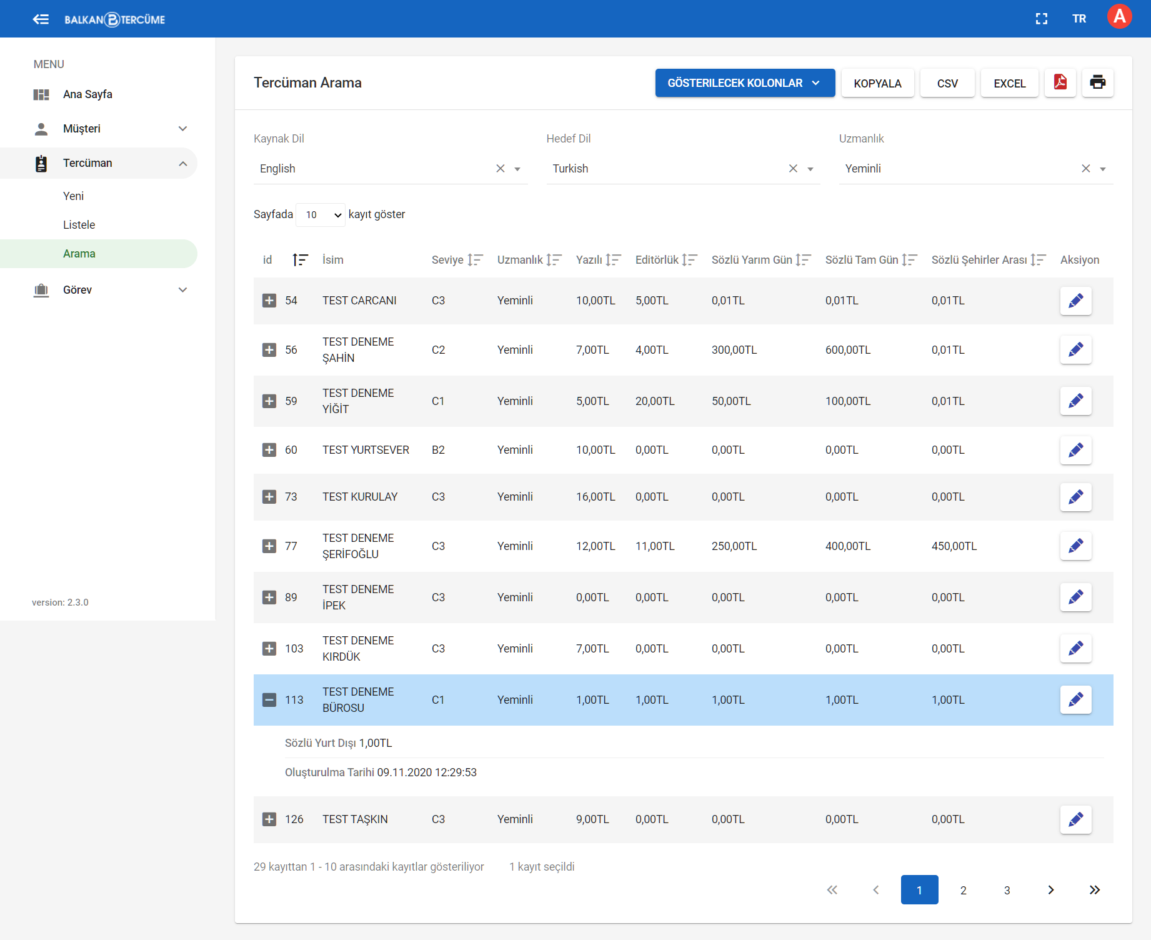The height and width of the screenshot is (940, 1151).
Task: Click the KOPYALA button
Action: (877, 83)
